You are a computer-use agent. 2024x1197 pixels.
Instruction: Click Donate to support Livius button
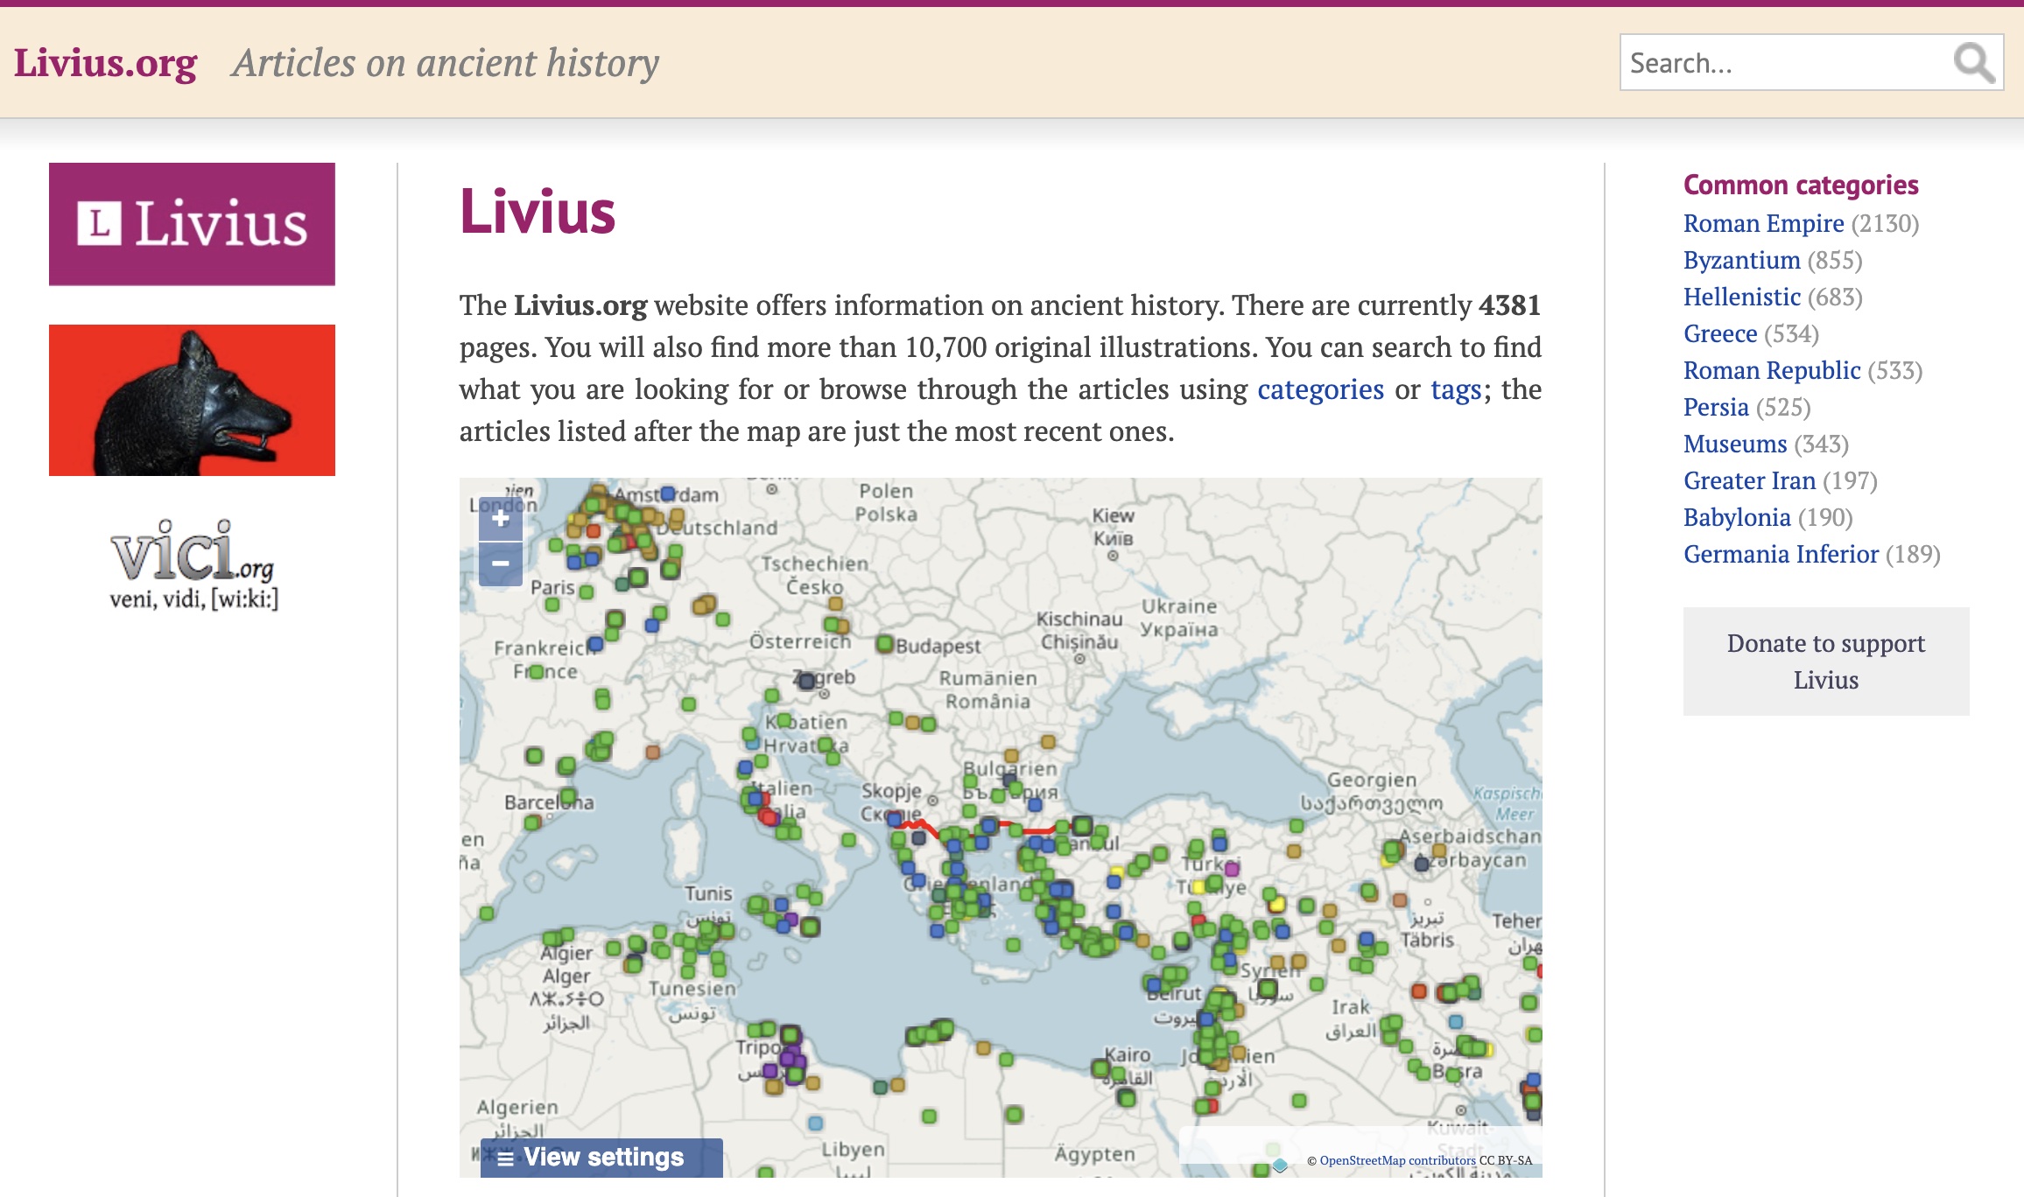pyautogui.click(x=1826, y=661)
